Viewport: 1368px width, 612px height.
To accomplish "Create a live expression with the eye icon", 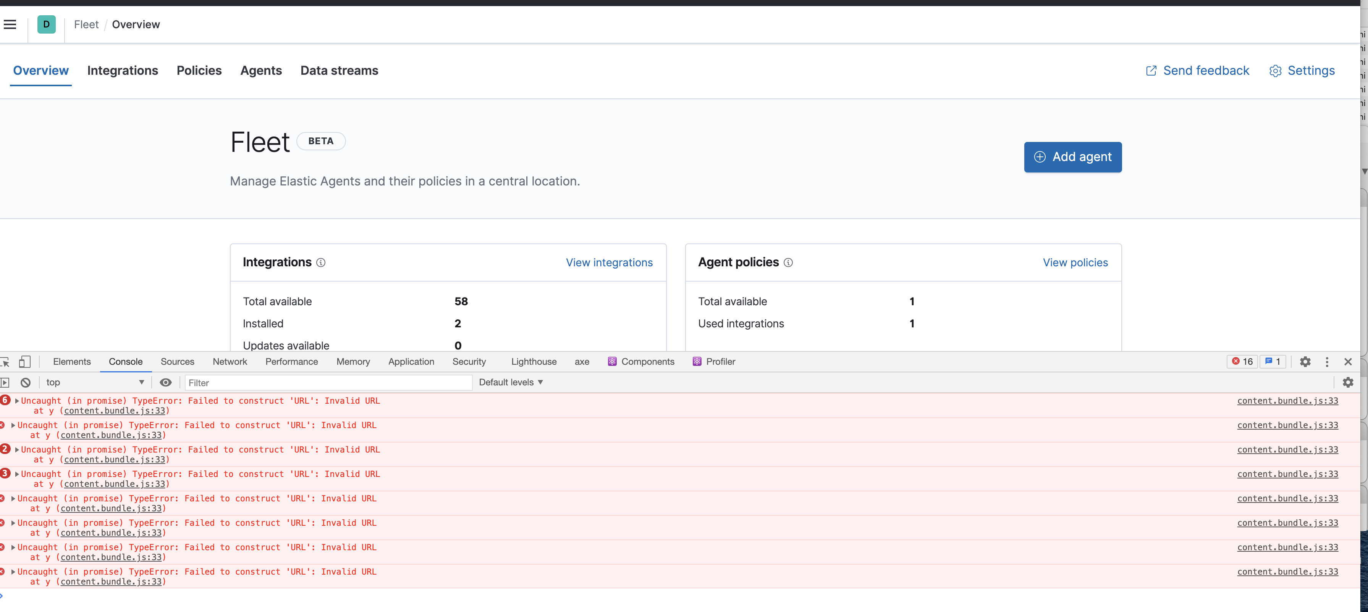I will [166, 382].
